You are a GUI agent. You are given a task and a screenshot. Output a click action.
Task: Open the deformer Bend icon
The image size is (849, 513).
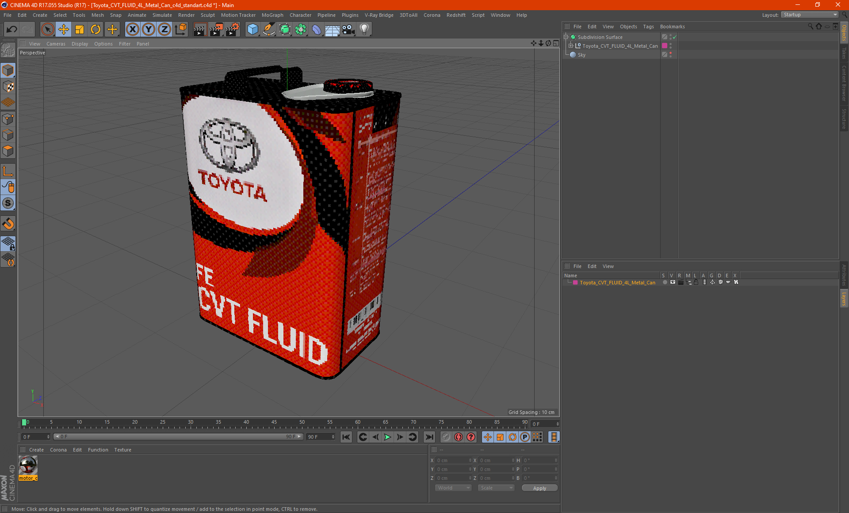[x=317, y=30]
